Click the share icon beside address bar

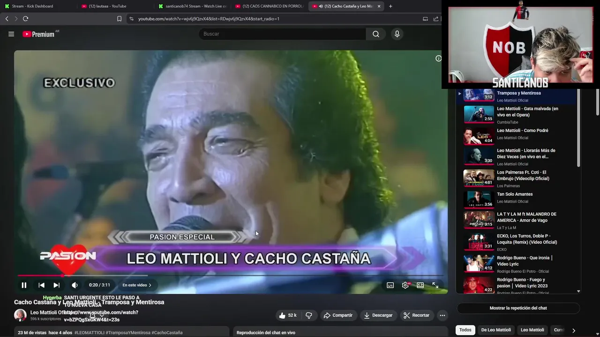point(436,19)
